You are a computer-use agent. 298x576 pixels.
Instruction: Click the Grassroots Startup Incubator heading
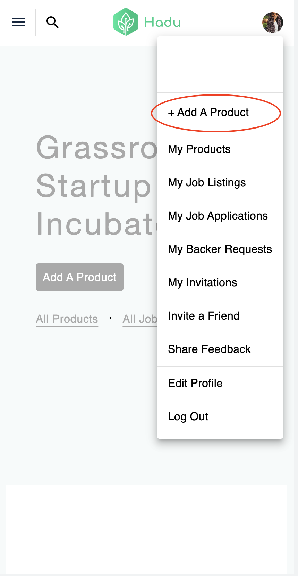95,186
